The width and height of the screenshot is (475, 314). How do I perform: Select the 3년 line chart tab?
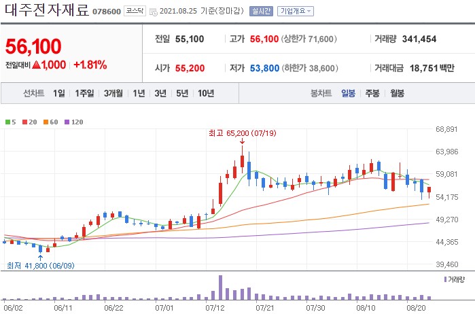(x=160, y=93)
